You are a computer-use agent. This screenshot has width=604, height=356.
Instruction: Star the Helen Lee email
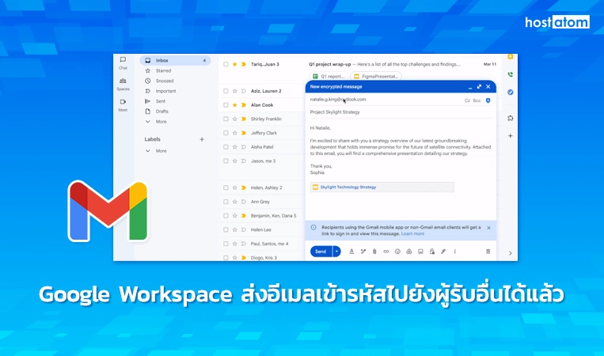[x=234, y=229]
